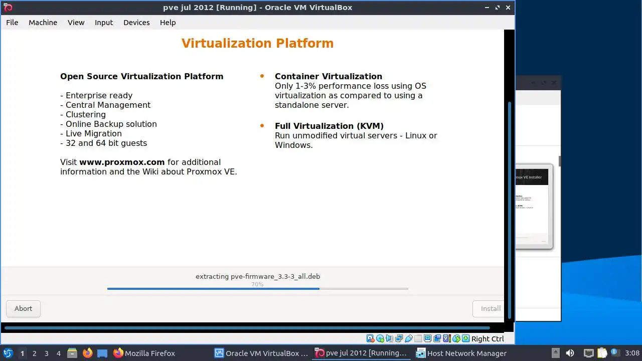Screen dimensions: 642x361
Task: Click the VirtualBox title bar app icon
Action: tap(8, 8)
